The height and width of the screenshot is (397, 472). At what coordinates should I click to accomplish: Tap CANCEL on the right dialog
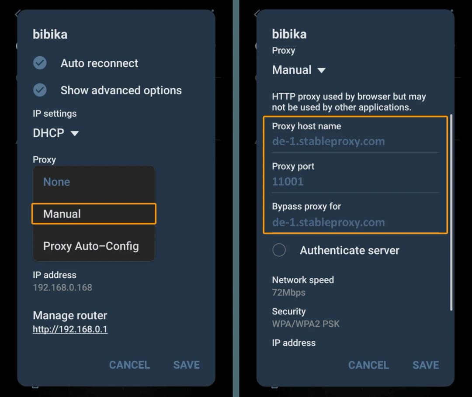coord(368,365)
